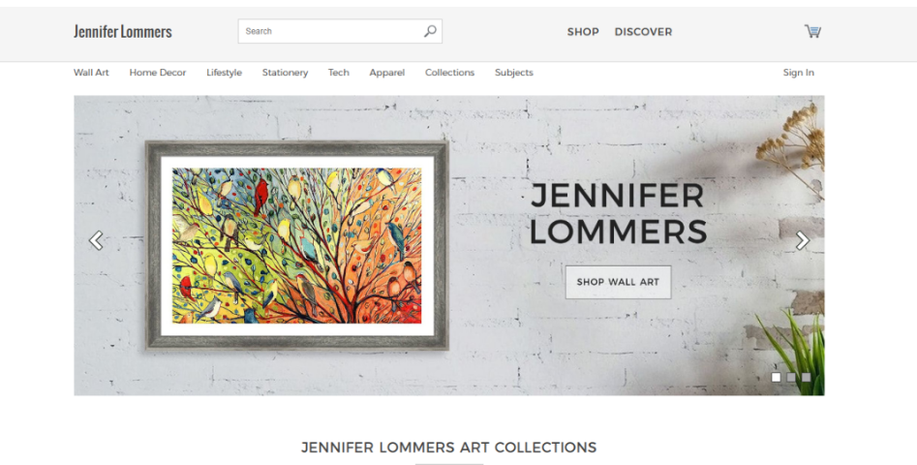917x465 pixels.
Task: Go to previous slide with left arrow
Action: point(96,240)
